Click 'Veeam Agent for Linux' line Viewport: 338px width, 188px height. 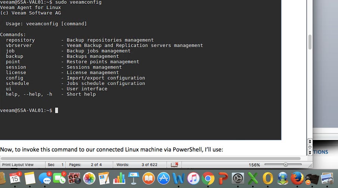click(x=30, y=7)
